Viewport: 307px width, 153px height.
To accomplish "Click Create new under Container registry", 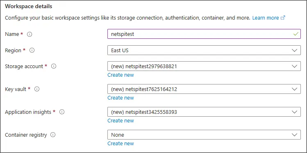I will point(121,143).
